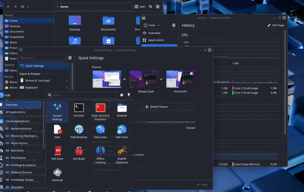The image size is (304, 192).
Task: Click the Edit Page button
Action: pos(276,25)
